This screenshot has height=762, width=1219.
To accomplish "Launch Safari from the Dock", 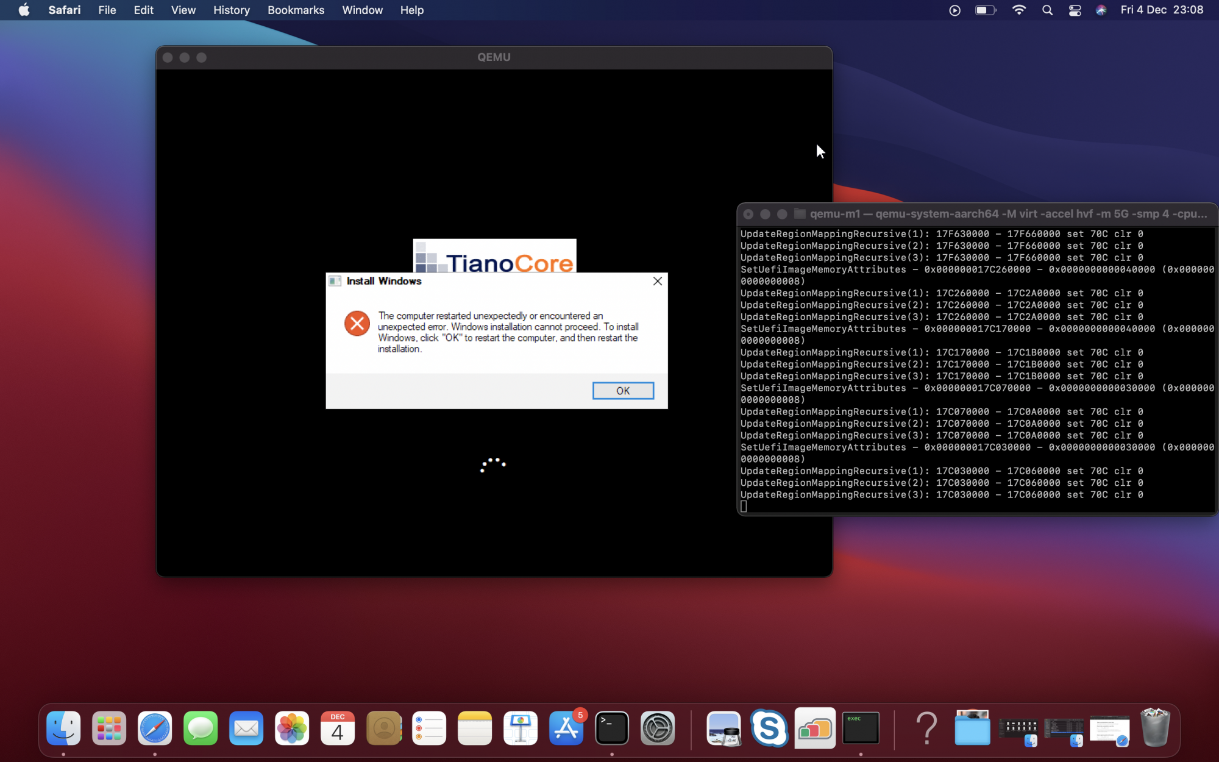I will pyautogui.click(x=155, y=728).
